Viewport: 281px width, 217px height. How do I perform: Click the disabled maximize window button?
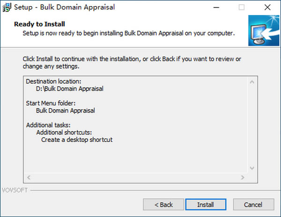point(241,7)
